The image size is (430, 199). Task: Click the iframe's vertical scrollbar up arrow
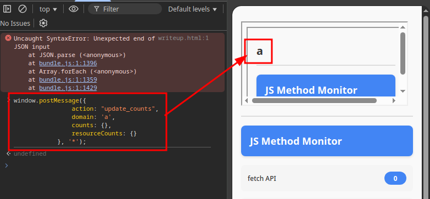pos(403,27)
